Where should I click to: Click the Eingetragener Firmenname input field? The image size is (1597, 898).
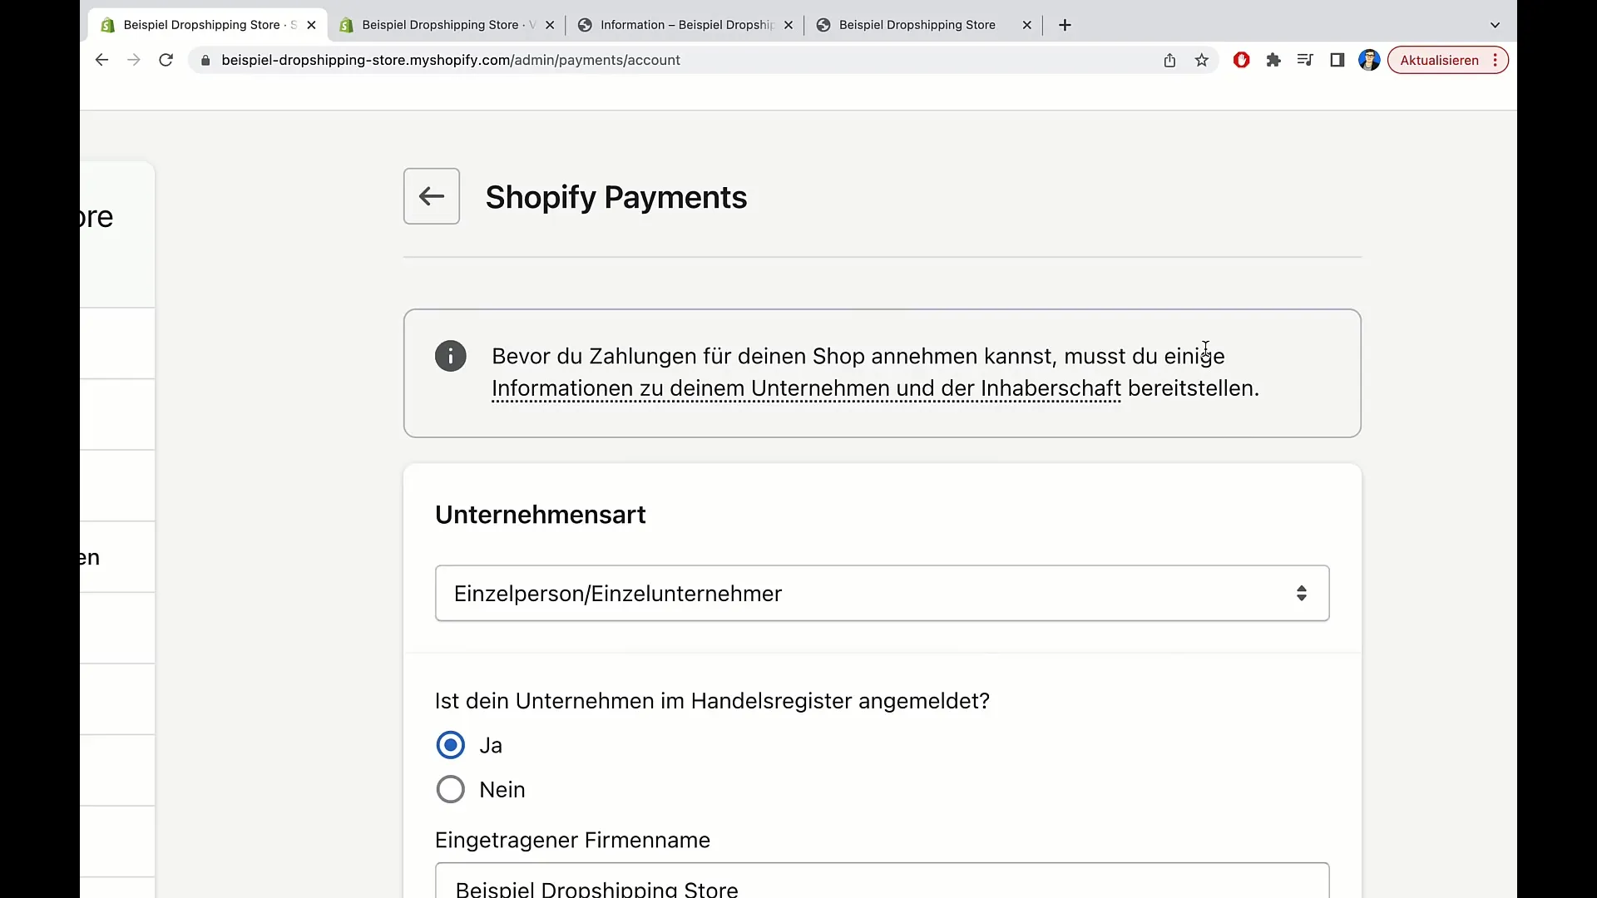tap(882, 881)
